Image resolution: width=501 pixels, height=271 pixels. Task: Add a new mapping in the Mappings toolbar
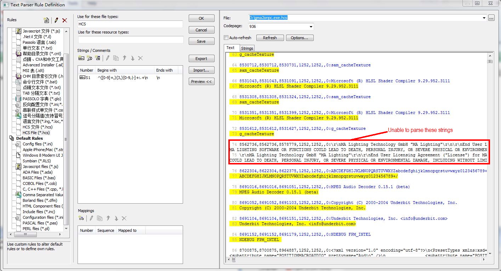(81, 218)
